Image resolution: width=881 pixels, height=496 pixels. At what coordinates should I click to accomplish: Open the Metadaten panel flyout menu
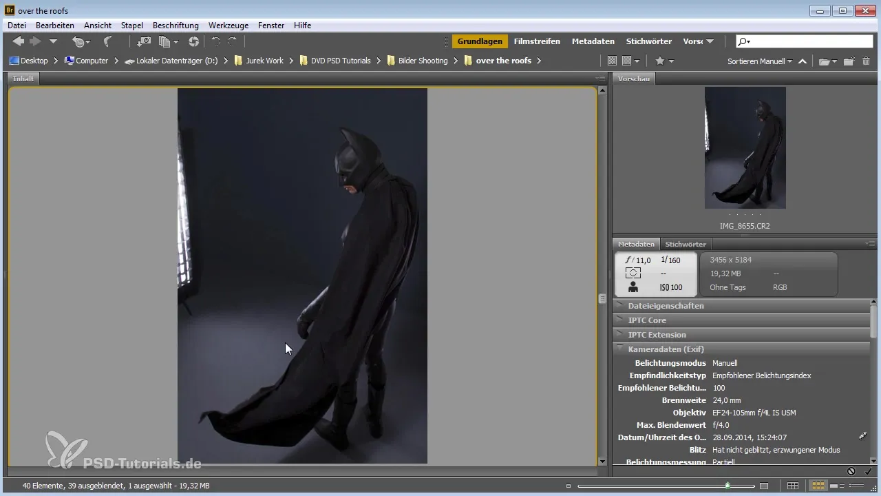(x=871, y=244)
